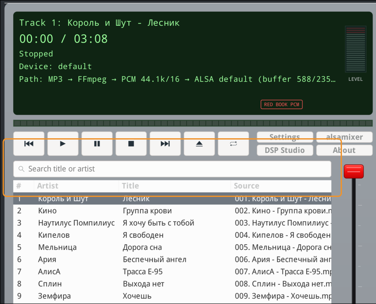Image resolution: width=376 pixels, height=304 pixels.
Task: Eject media with the eject button
Action: point(199,144)
